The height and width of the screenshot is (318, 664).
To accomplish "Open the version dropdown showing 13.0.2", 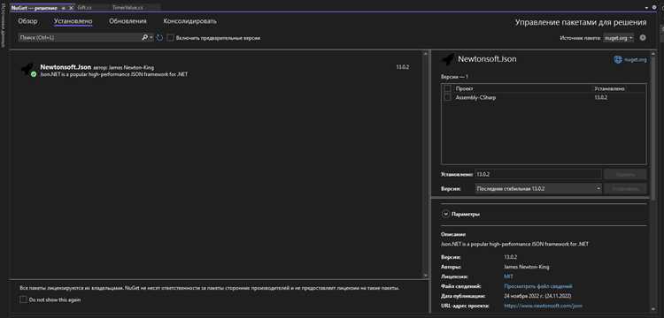I will click(x=538, y=188).
